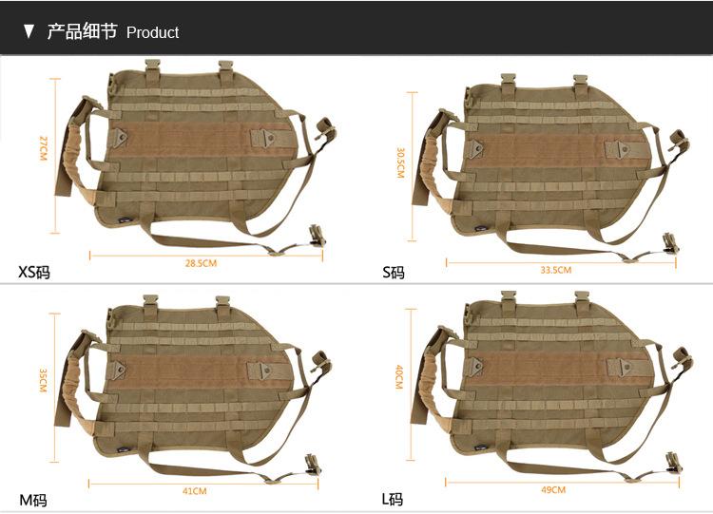
Task: Click the S码 size label
Action: [x=394, y=273]
